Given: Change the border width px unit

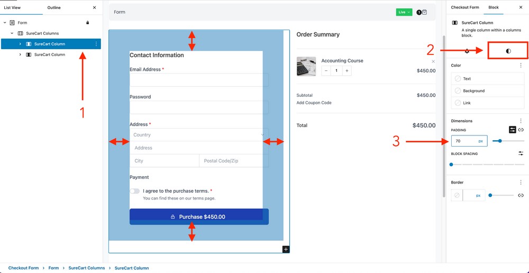Looking at the screenshot, I should 478,195.
